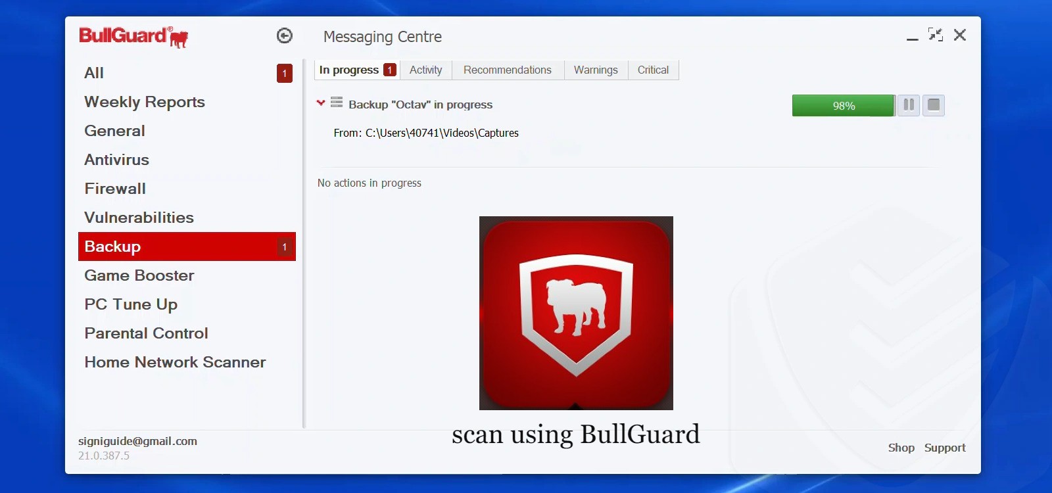Stop the Octav backup

(x=934, y=105)
